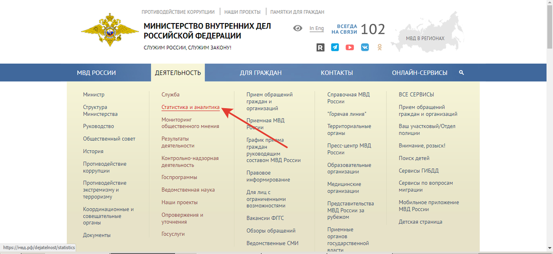Click the search magnifier icon

461,73
